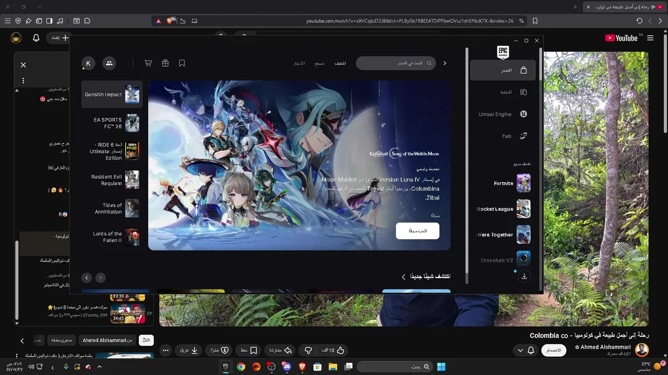Show more filter chips with arrow
The width and height of the screenshot is (668, 375).
point(22,341)
